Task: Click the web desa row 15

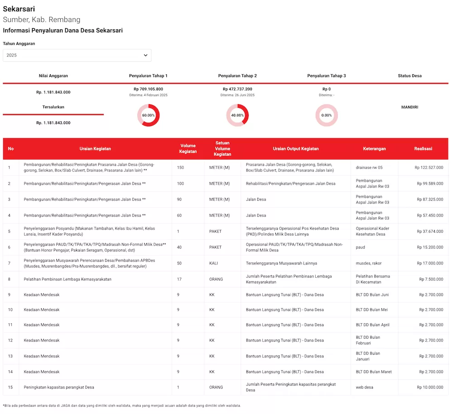Action: tap(364, 387)
